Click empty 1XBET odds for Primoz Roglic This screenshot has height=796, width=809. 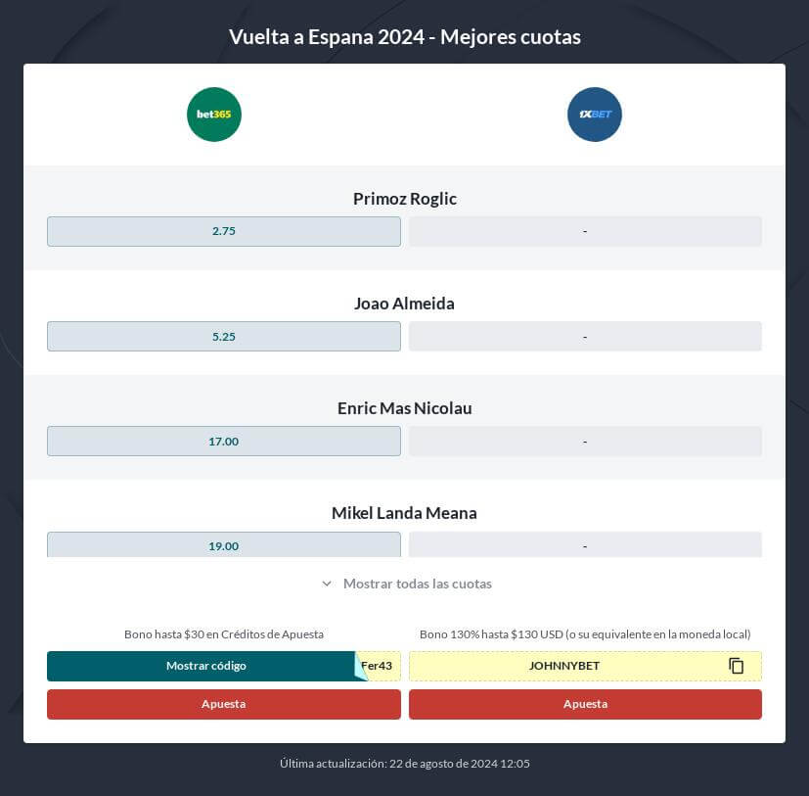coord(585,231)
